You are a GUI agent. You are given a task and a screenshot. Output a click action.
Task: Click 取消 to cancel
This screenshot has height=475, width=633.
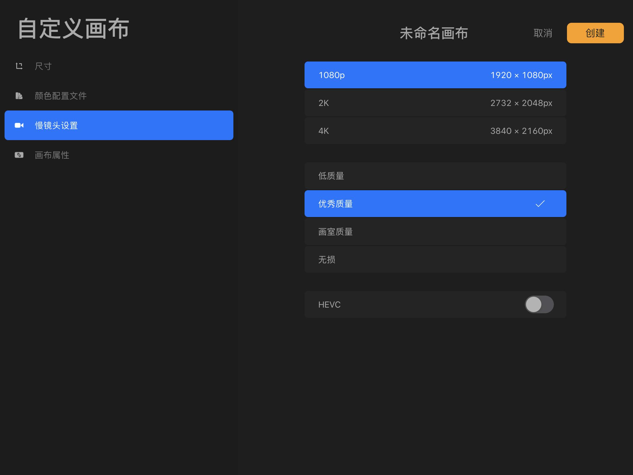click(542, 33)
